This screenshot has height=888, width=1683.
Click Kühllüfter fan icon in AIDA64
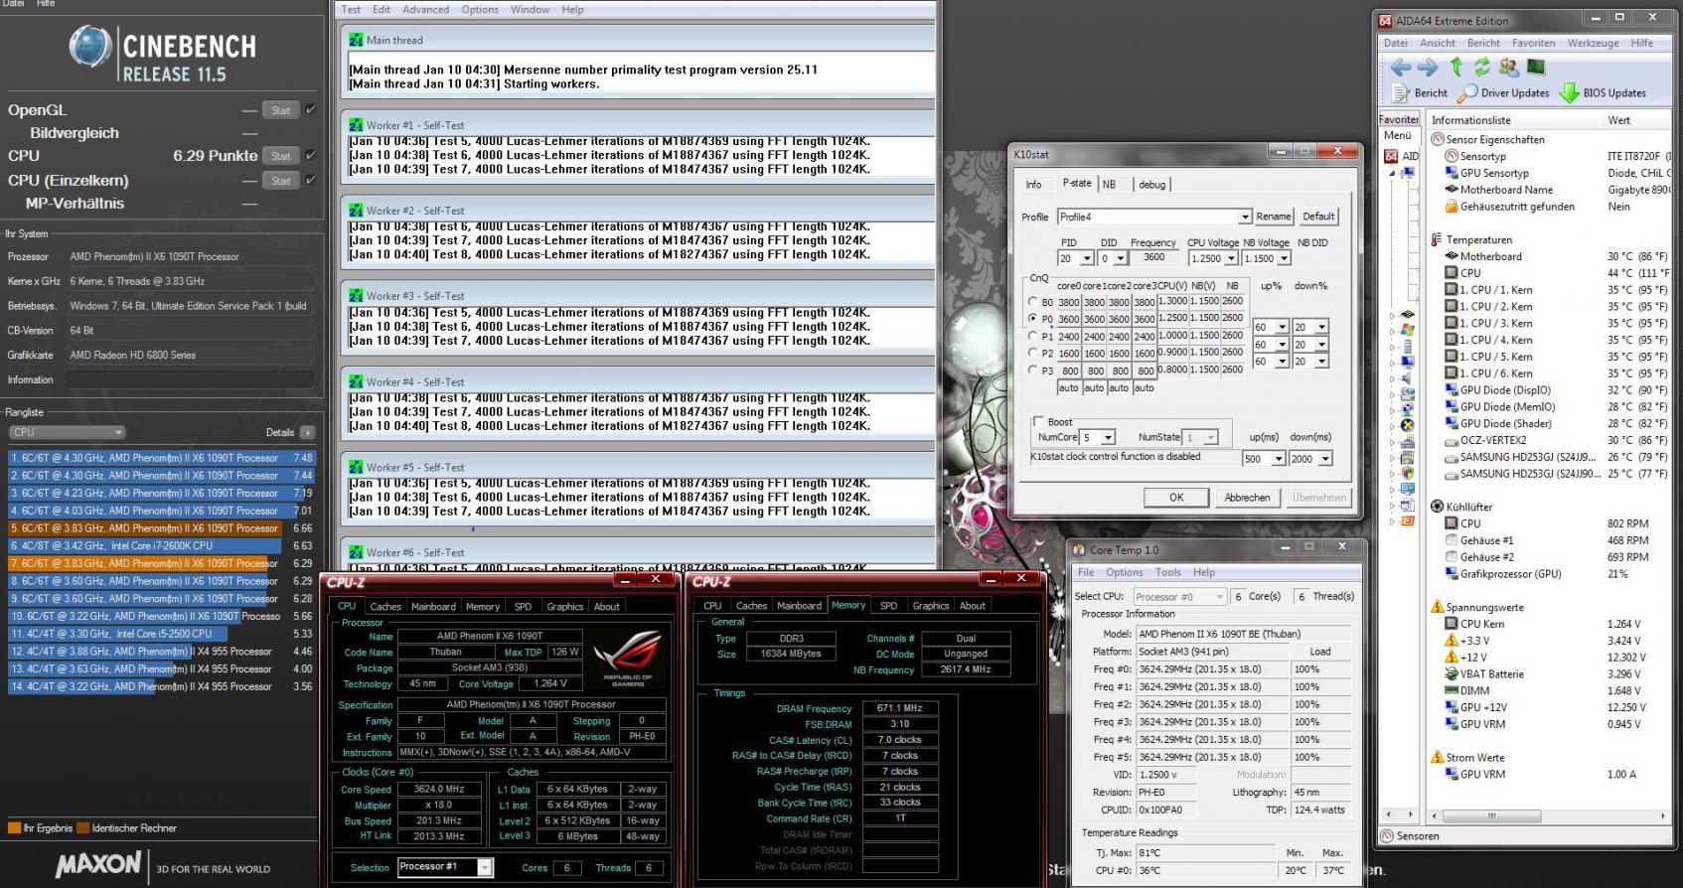1438,507
